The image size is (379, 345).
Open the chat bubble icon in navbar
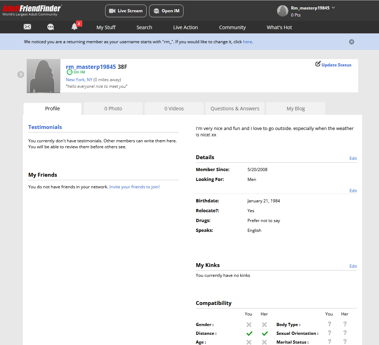tap(51, 27)
